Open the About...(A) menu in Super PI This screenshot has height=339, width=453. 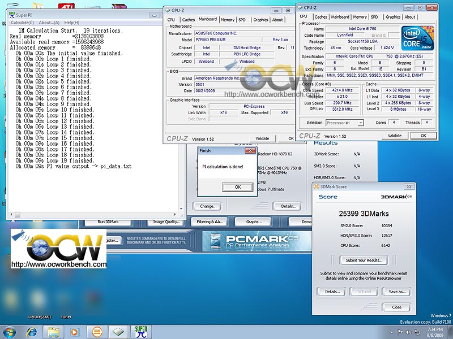pos(49,23)
